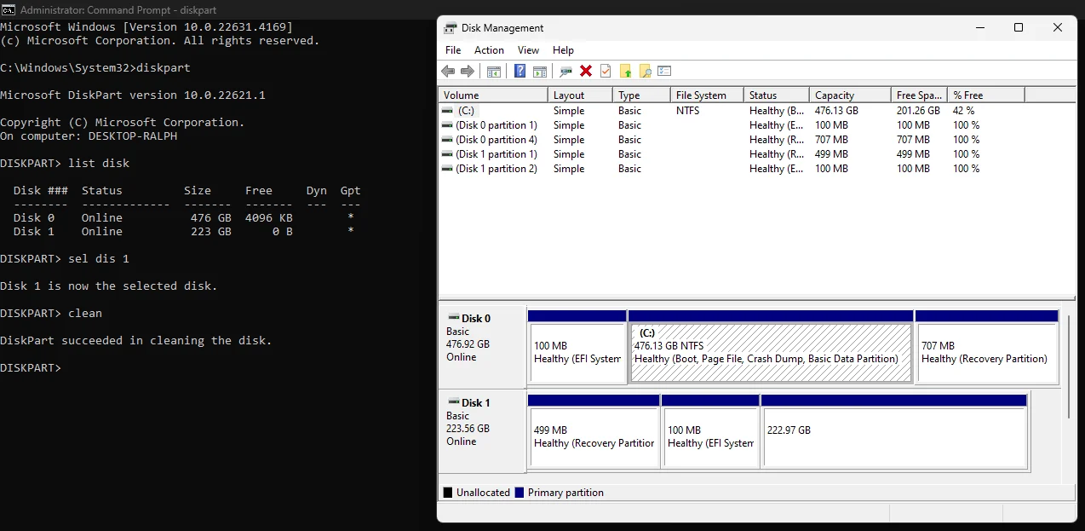Screen dimensions: 1085x531
Task: Select the 222.97 GB partition block on Disk 1
Action: pos(894,430)
